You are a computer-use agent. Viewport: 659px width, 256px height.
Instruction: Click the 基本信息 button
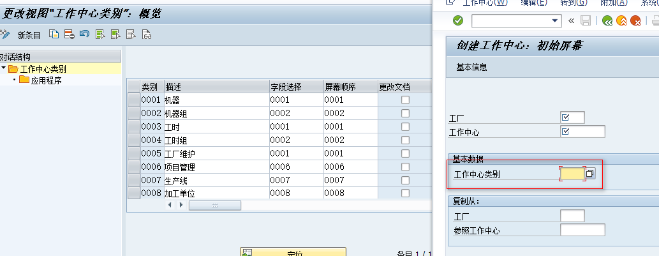coord(471,67)
